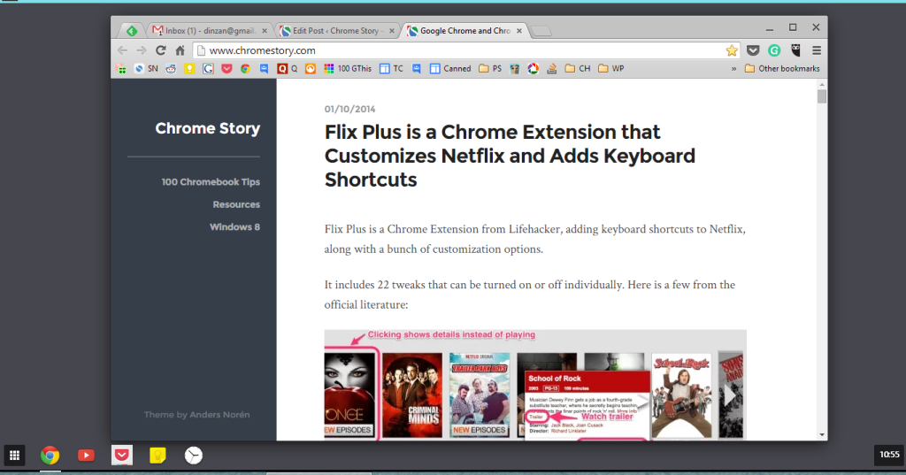Open the app launcher grid on the shelf
This screenshot has width=906, height=475.
[x=14, y=456]
